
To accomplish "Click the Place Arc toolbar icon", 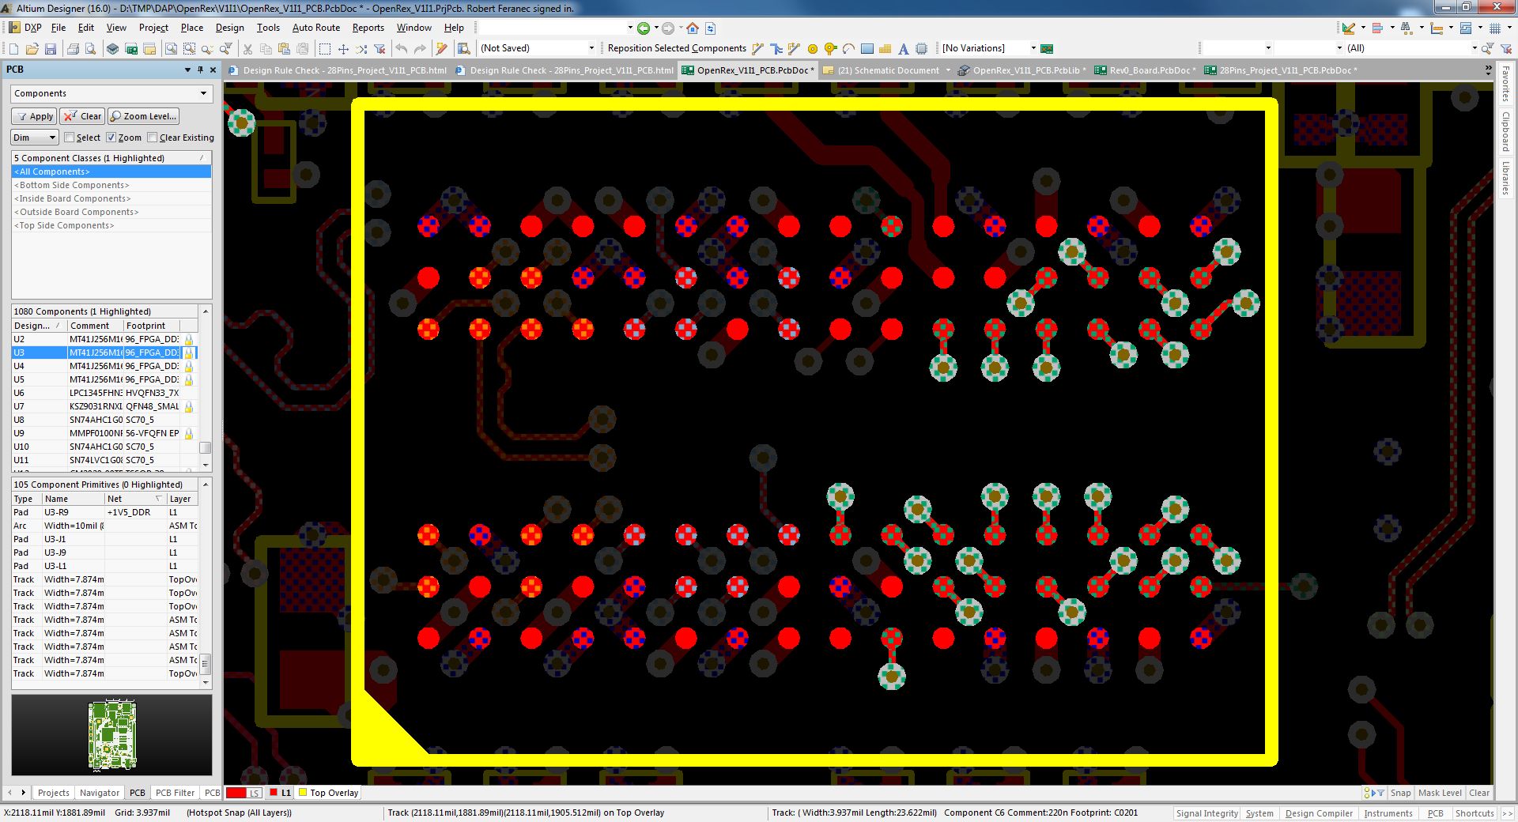I will pos(848,48).
